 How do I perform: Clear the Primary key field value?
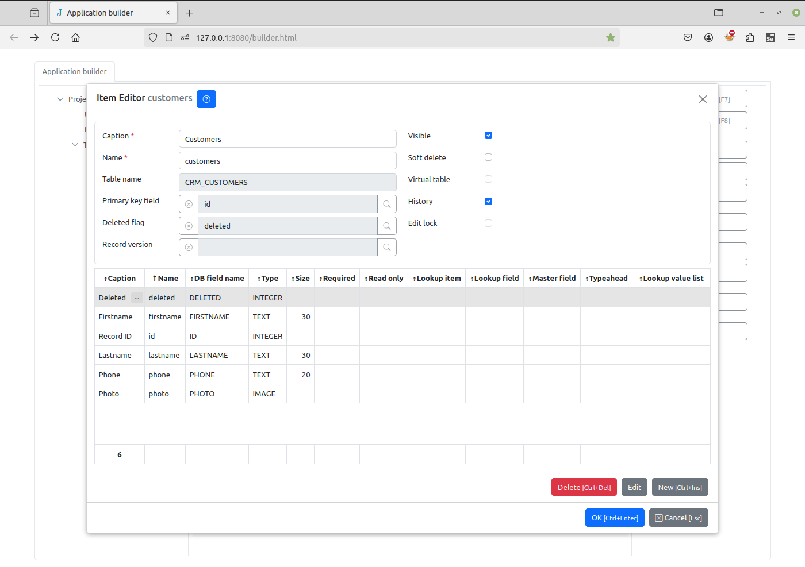click(189, 205)
